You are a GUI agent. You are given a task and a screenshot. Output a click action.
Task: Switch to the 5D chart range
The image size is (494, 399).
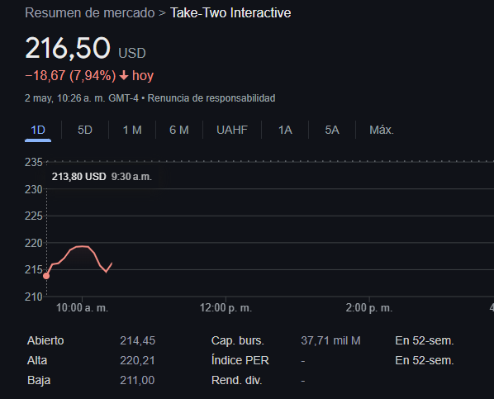85,130
